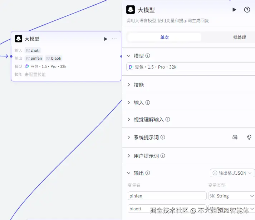The height and width of the screenshot is (220, 255).
Task: Click the 大模型 node icon on canvas
Action: click(x=19, y=39)
